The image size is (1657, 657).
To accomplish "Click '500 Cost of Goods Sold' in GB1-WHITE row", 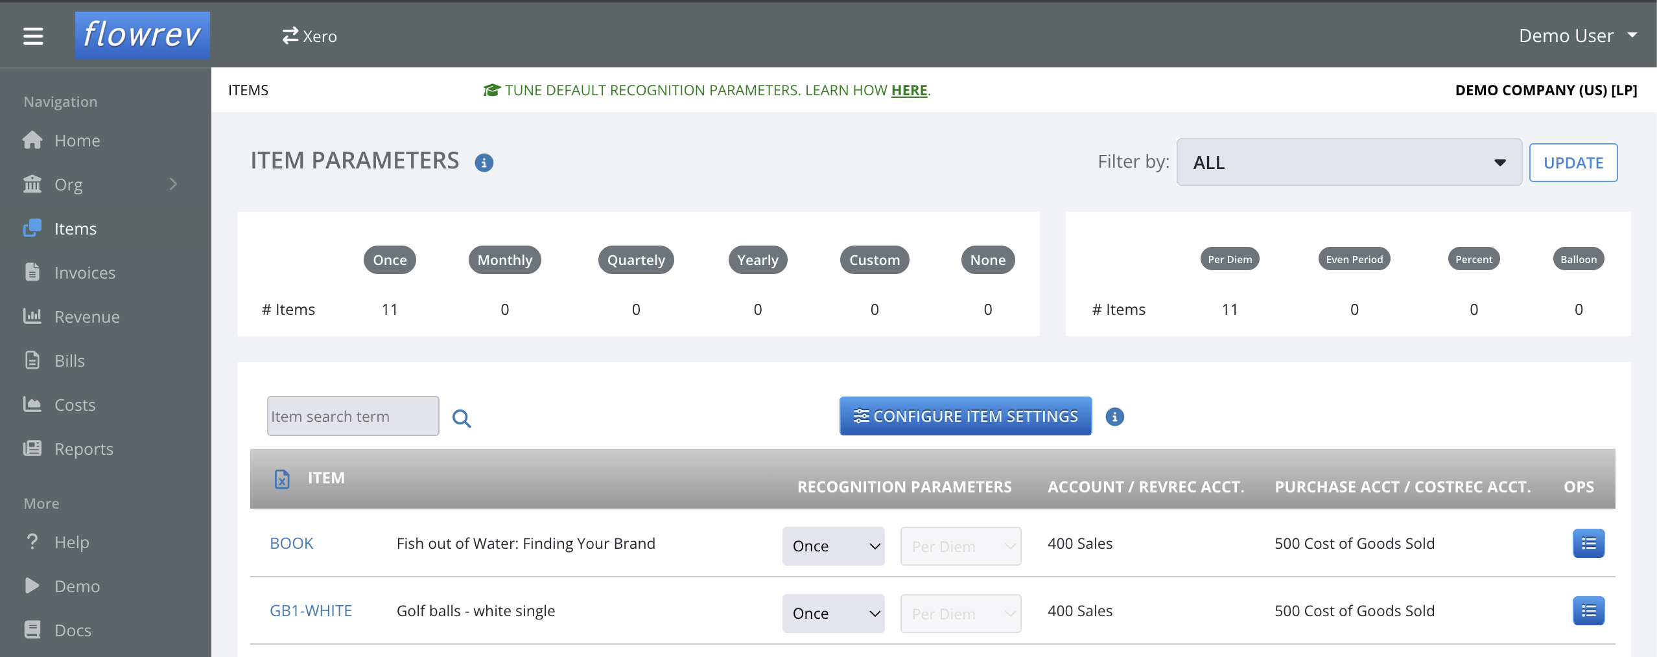I will [1354, 611].
